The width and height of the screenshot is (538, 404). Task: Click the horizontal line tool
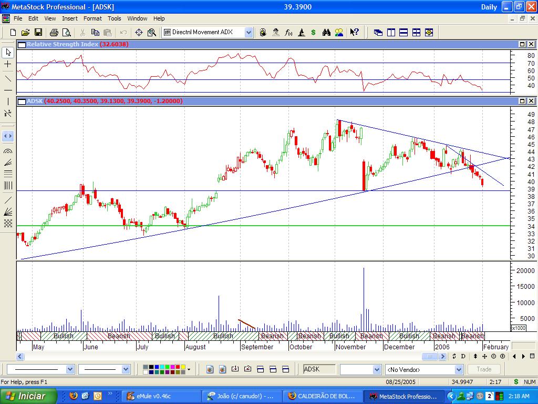[8, 90]
